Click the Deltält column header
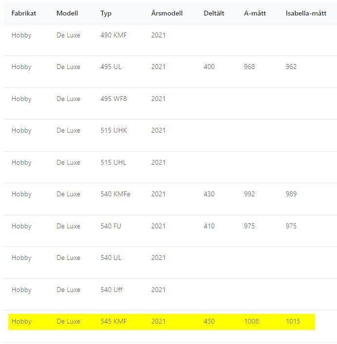The width and height of the screenshot is (337, 344). [x=214, y=13]
